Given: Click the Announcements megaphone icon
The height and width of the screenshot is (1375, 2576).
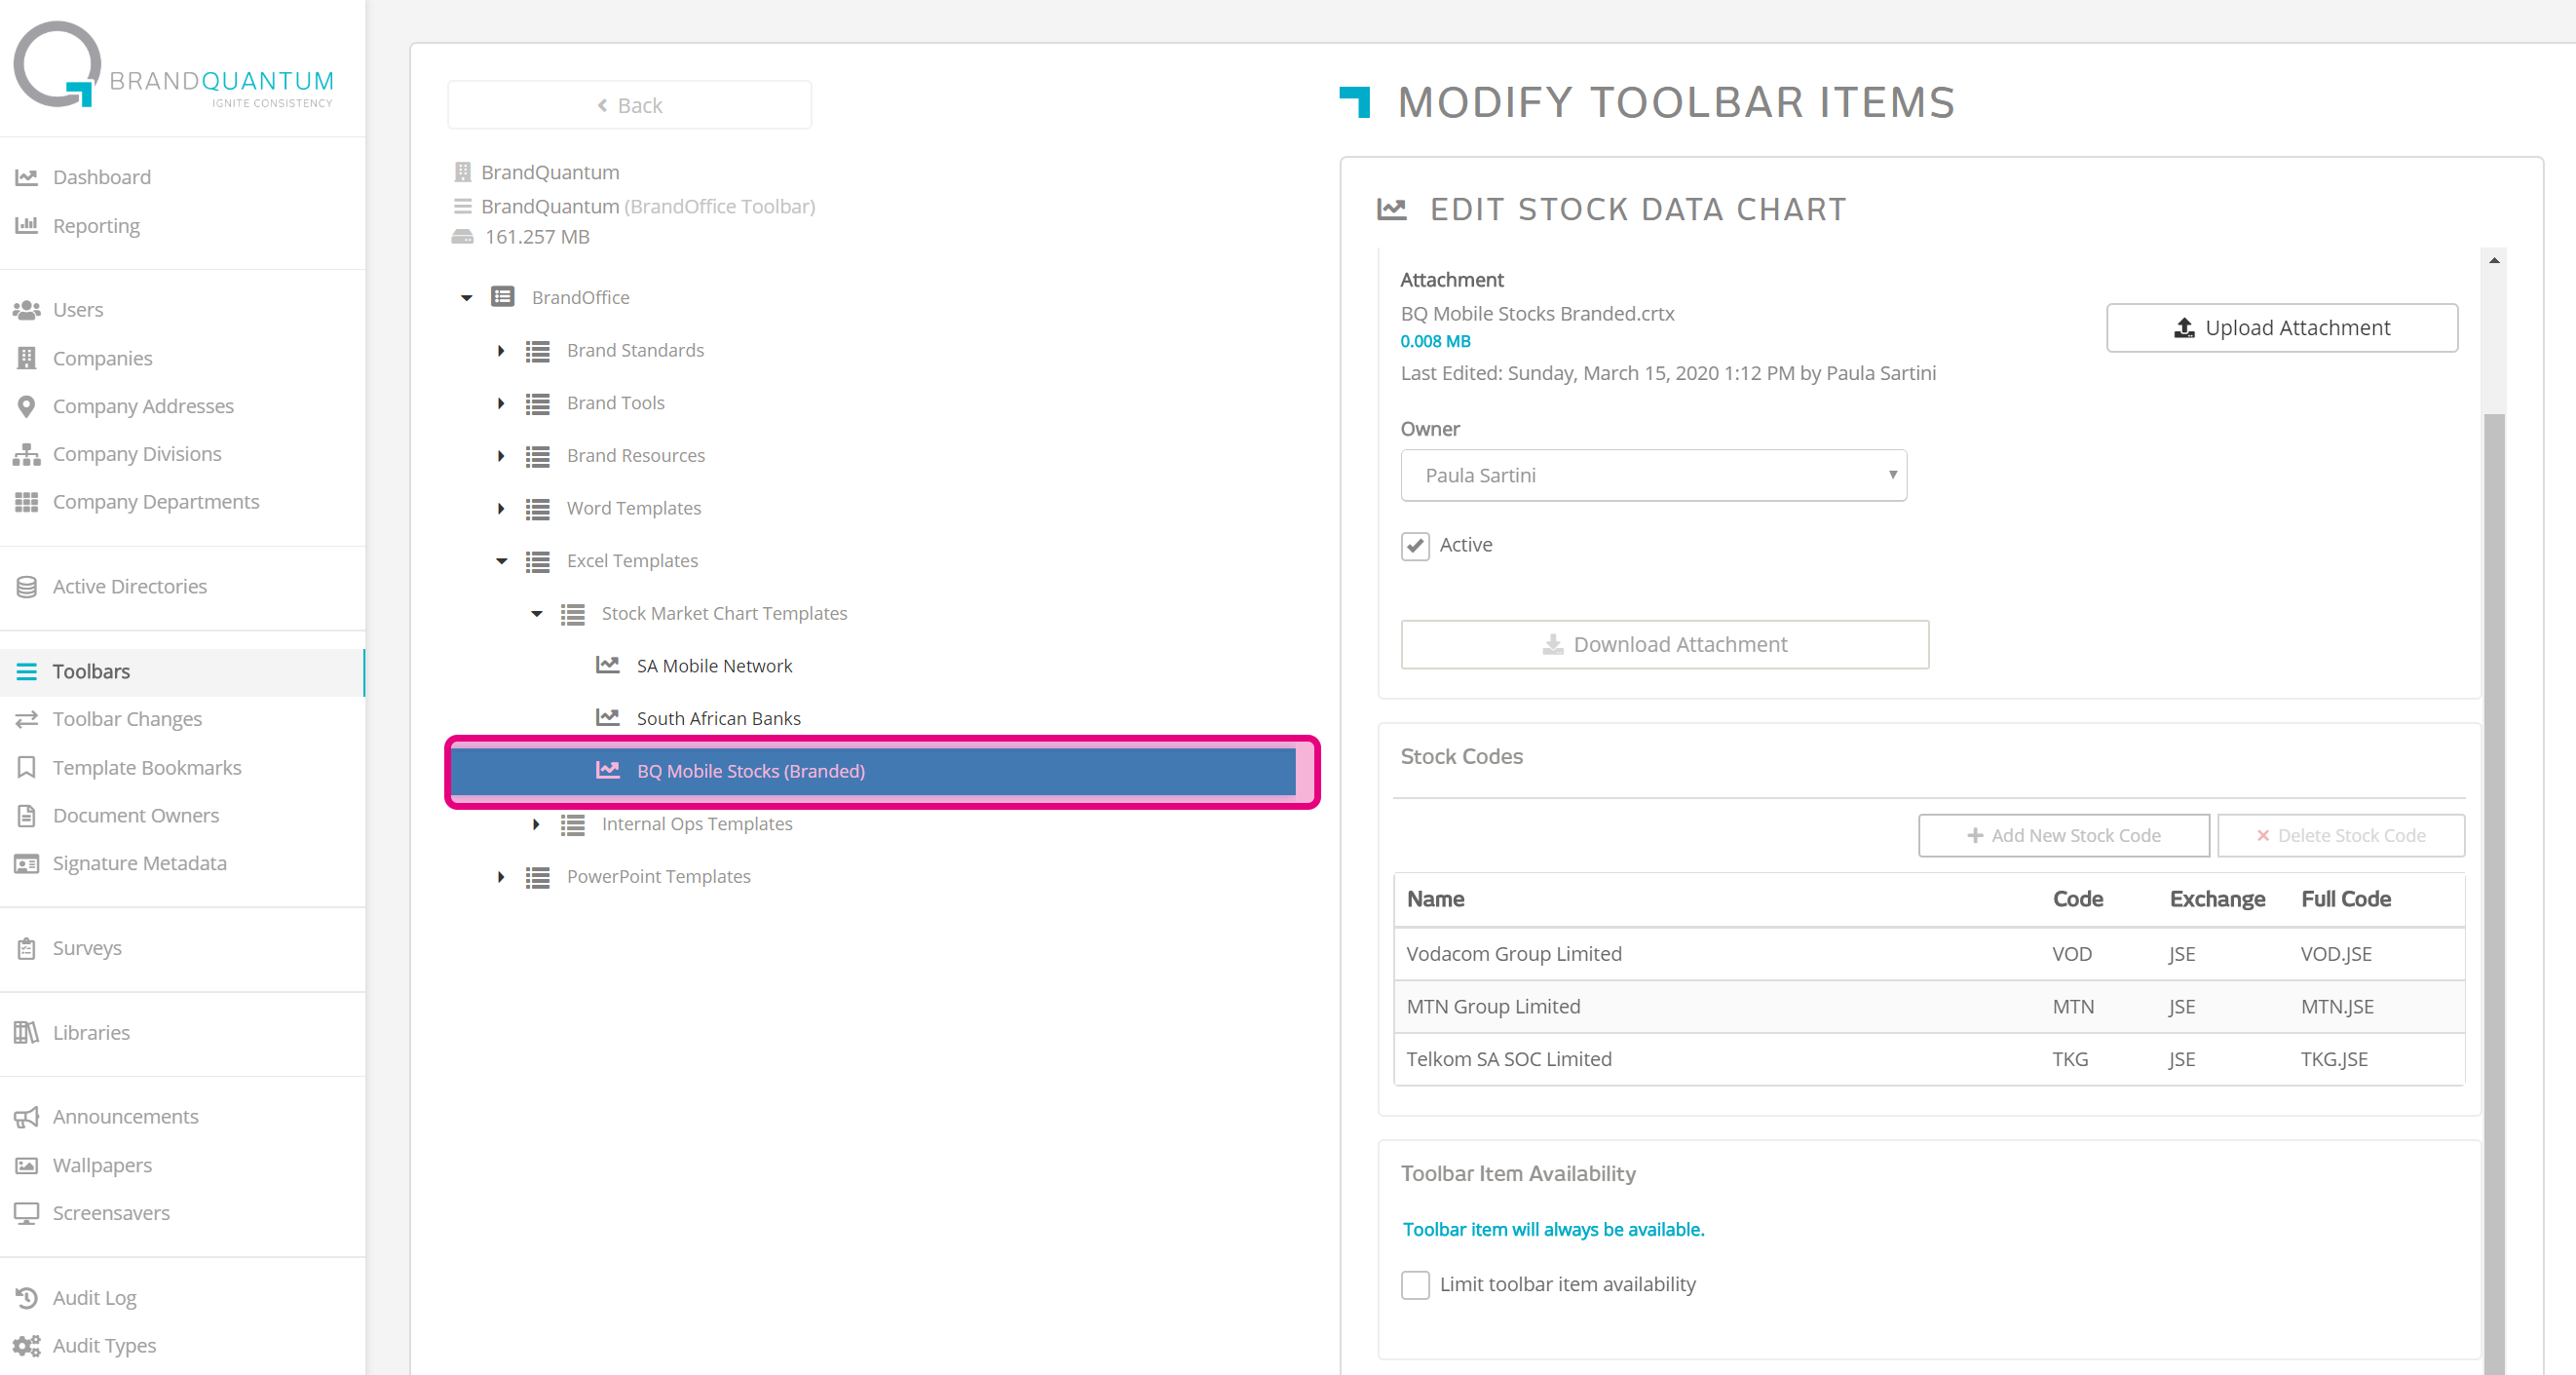Looking at the screenshot, I should click(26, 1117).
